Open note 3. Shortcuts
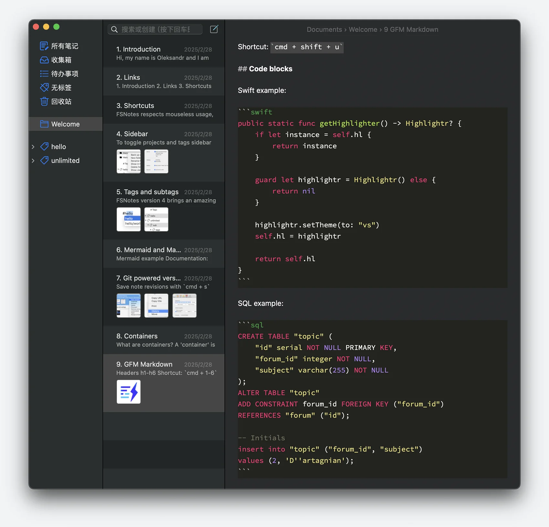Viewport: 549px width, 527px height. pyautogui.click(x=164, y=110)
